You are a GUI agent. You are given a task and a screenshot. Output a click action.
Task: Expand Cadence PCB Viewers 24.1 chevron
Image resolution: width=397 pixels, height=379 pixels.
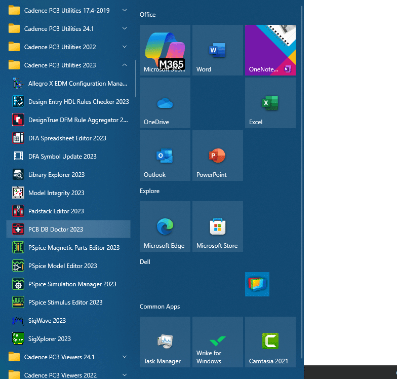coord(125,357)
